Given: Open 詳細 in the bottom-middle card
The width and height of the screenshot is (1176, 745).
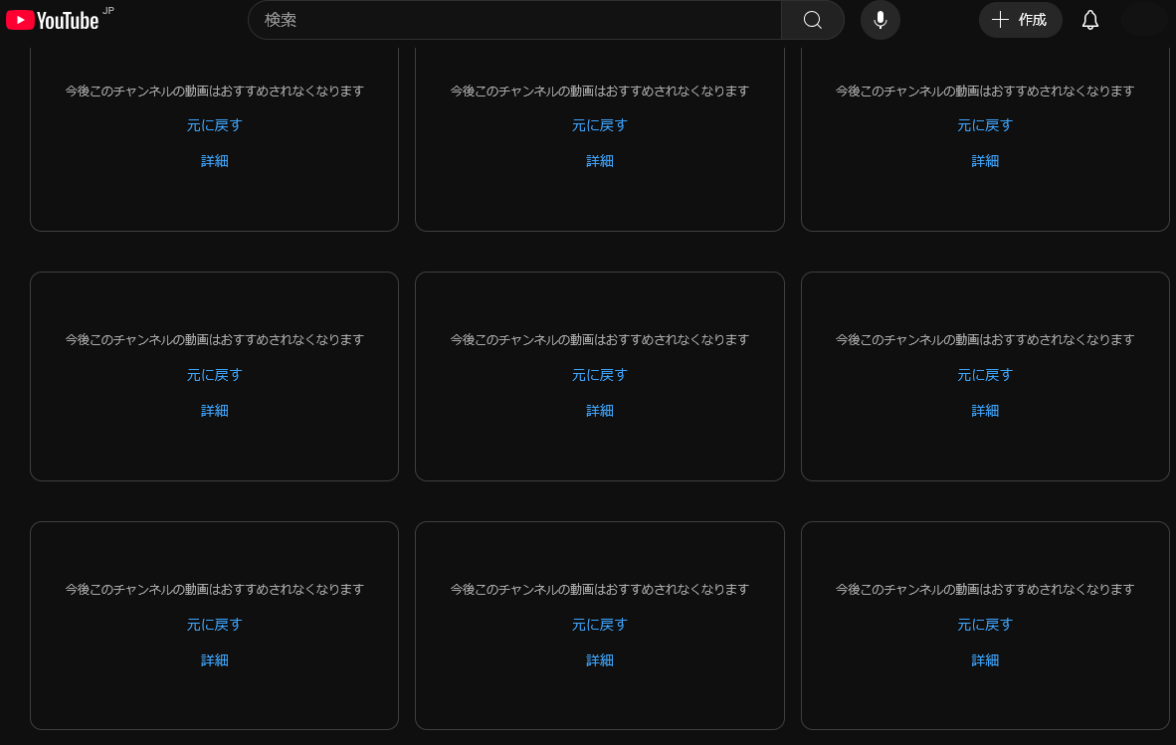Looking at the screenshot, I should click(599, 660).
